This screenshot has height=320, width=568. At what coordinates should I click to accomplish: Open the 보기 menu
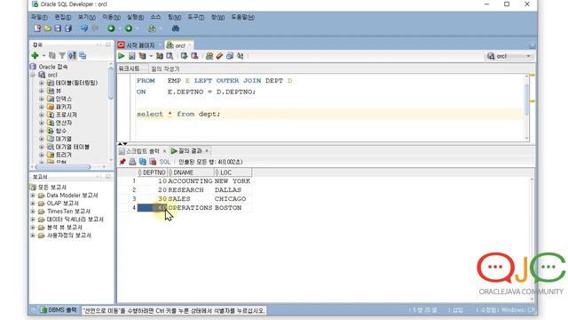pos(87,17)
